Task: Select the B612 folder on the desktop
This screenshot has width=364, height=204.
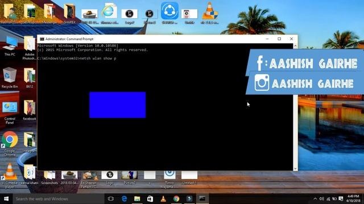Action: click(x=30, y=78)
